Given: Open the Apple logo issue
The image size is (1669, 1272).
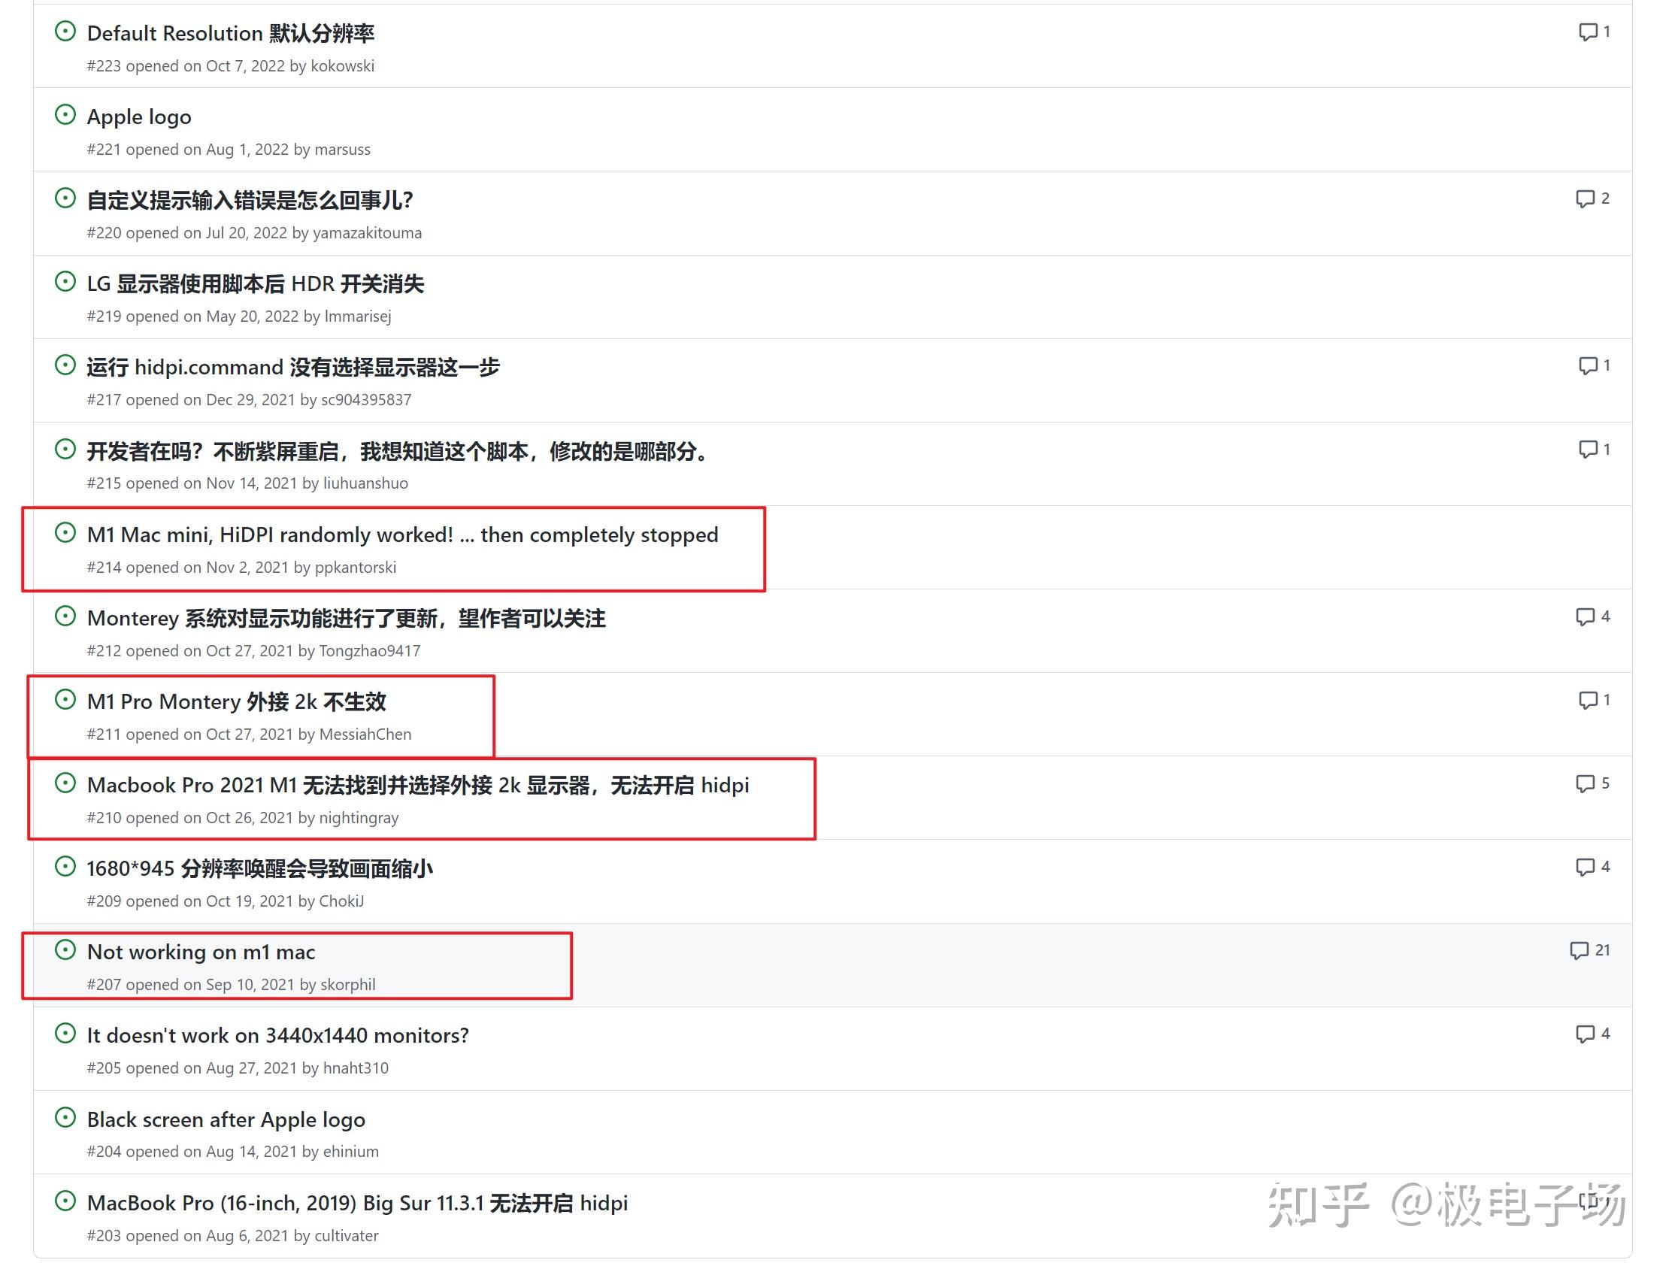Looking at the screenshot, I should click(139, 117).
